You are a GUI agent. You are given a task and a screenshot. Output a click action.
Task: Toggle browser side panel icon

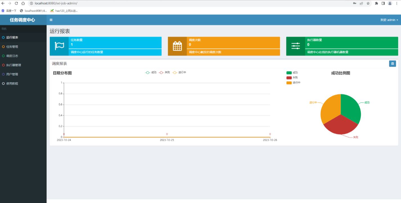383,3
